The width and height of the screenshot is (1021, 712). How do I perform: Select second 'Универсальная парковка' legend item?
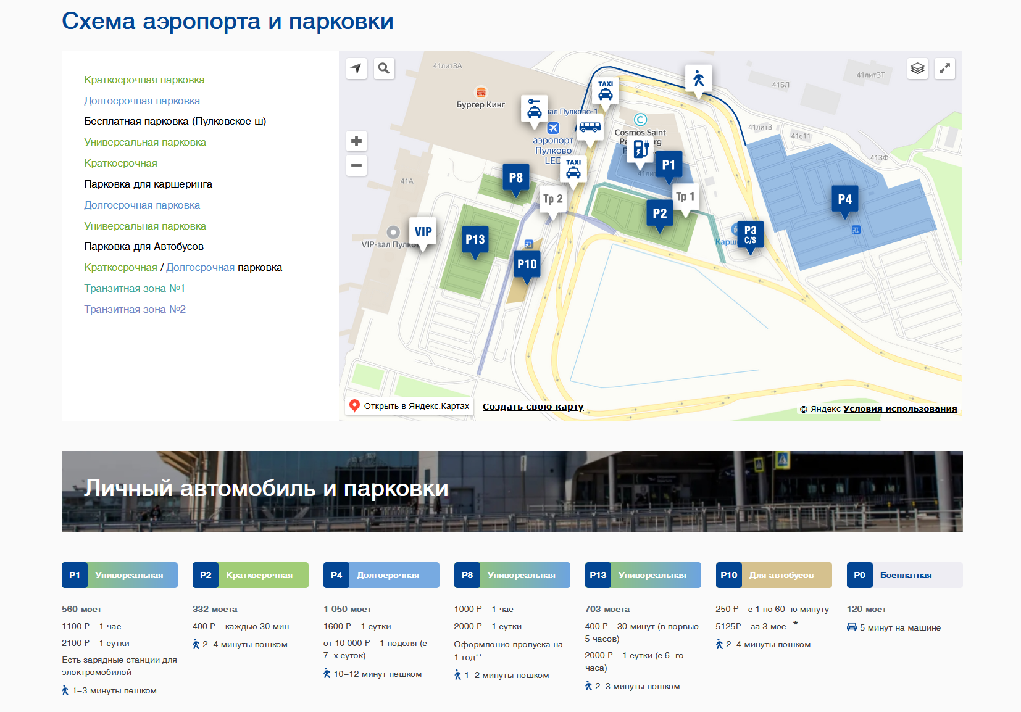point(145,226)
